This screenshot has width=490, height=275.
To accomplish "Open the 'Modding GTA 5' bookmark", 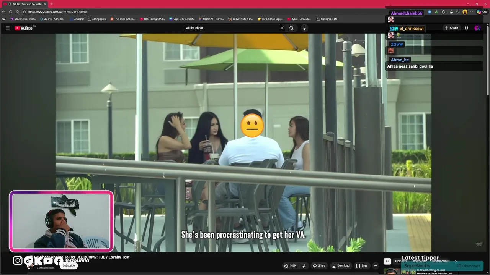I will (152, 19).
